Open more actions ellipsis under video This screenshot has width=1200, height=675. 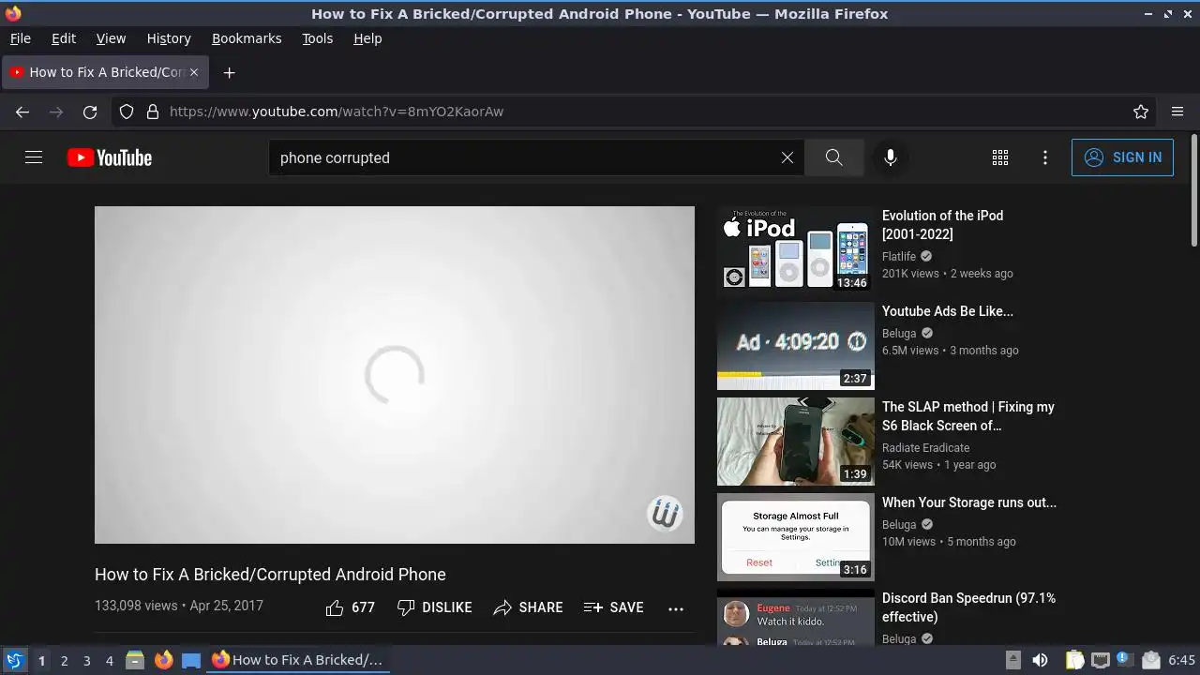(676, 608)
